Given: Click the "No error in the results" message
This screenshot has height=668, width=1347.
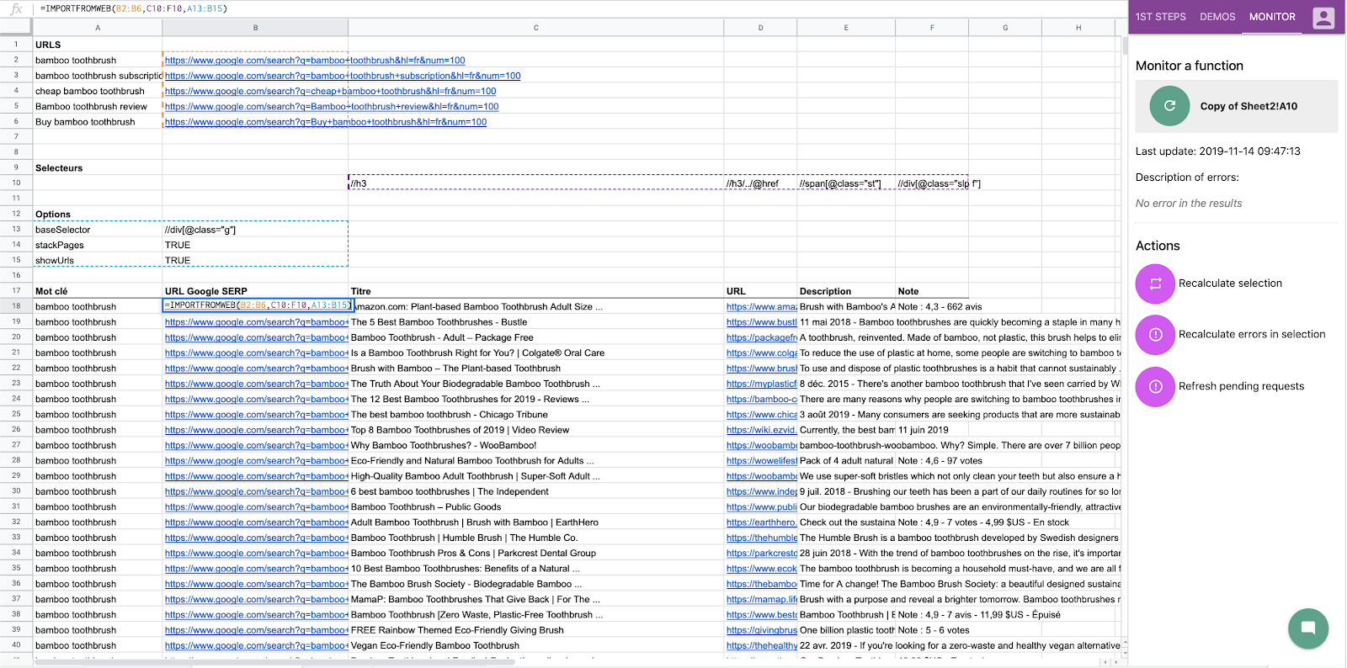Looking at the screenshot, I should [x=1189, y=204].
